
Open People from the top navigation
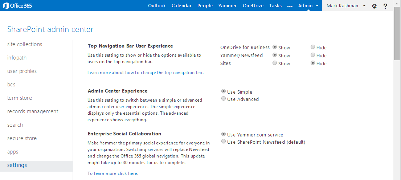[x=205, y=6]
